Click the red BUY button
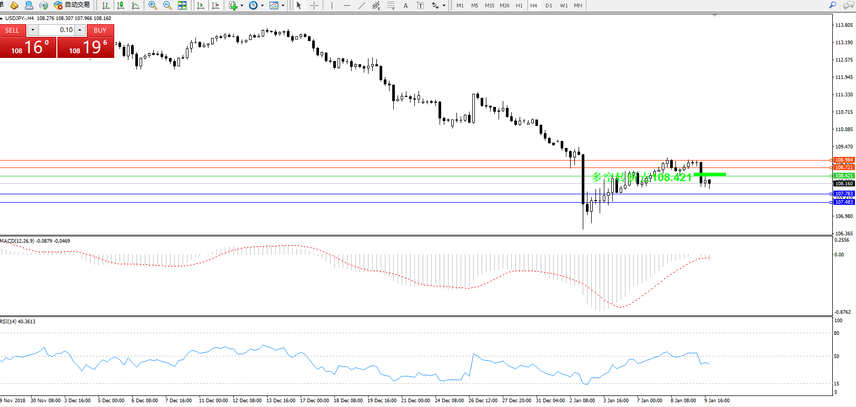 coord(100,30)
